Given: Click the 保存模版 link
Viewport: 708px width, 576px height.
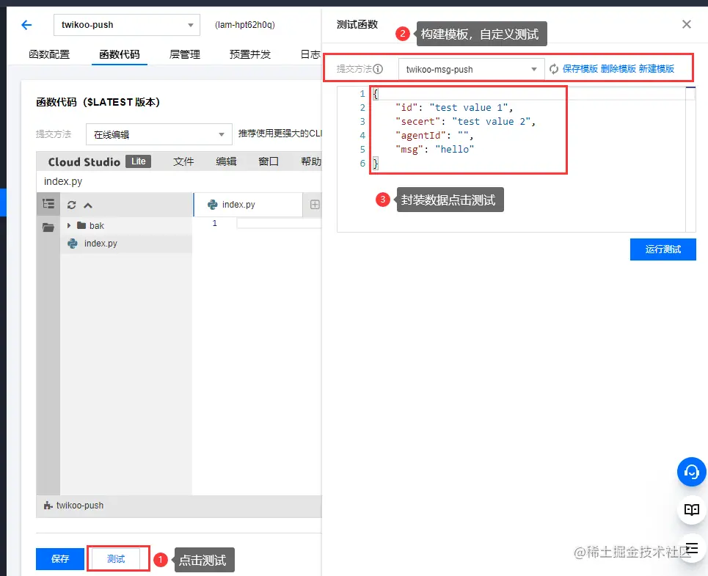Looking at the screenshot, I should pos(580,69).
